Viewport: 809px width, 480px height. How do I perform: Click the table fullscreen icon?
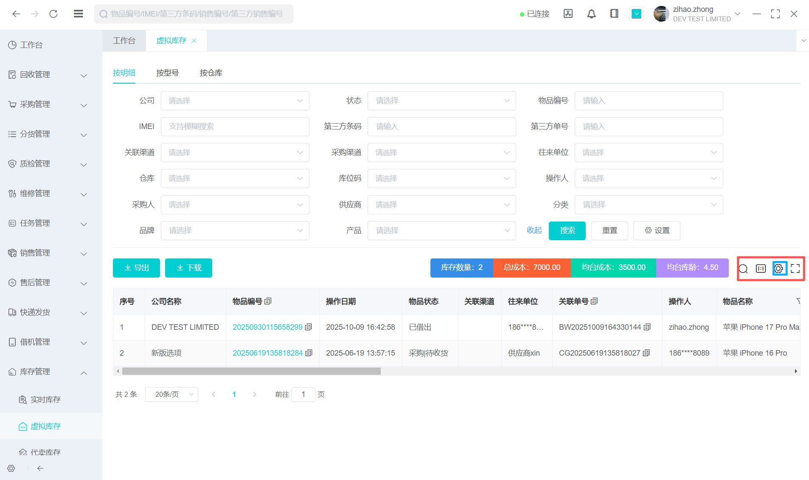coord(795,268)
